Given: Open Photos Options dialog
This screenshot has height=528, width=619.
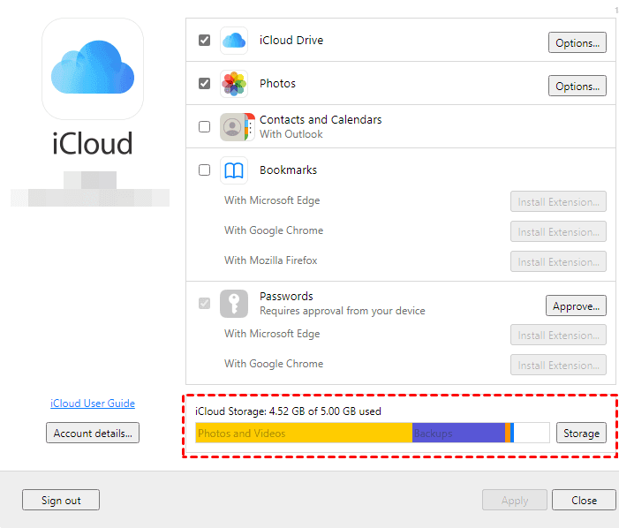Looking at the screenshot, I should coord(577,86).
